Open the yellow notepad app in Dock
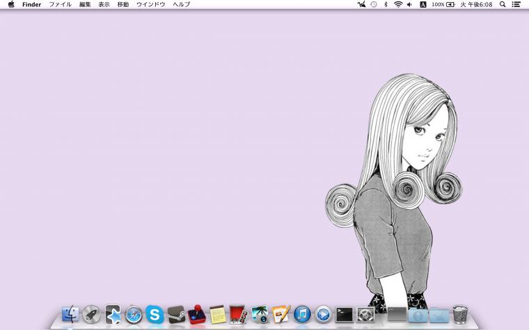 (218, 315)
